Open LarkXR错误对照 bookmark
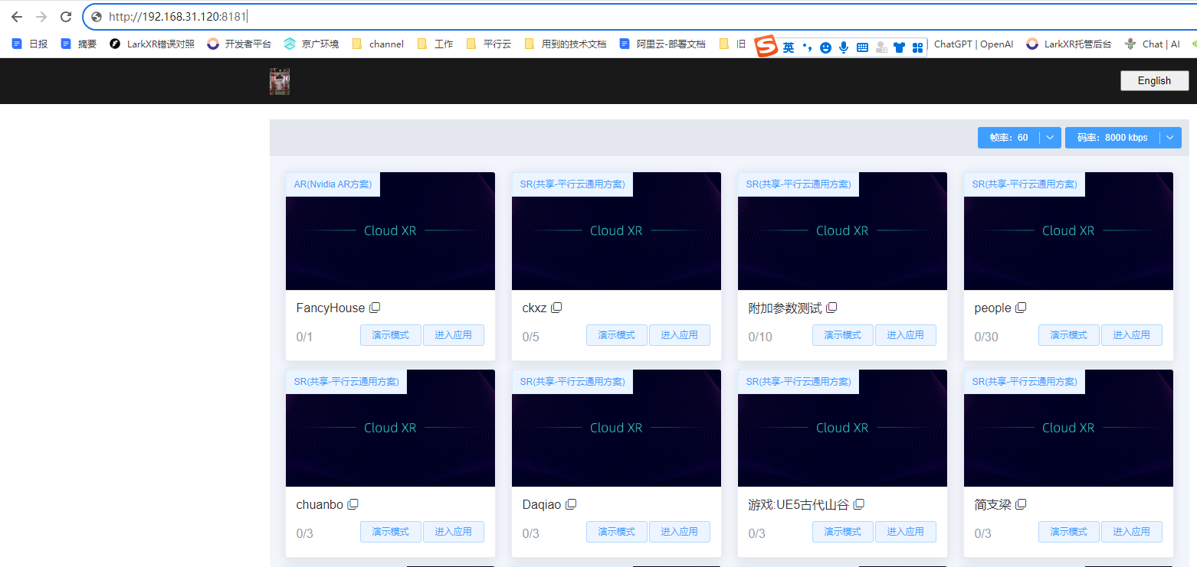The width and height of the screenshot is (1197, 567). pyautogui.click(x=152, y=44)
